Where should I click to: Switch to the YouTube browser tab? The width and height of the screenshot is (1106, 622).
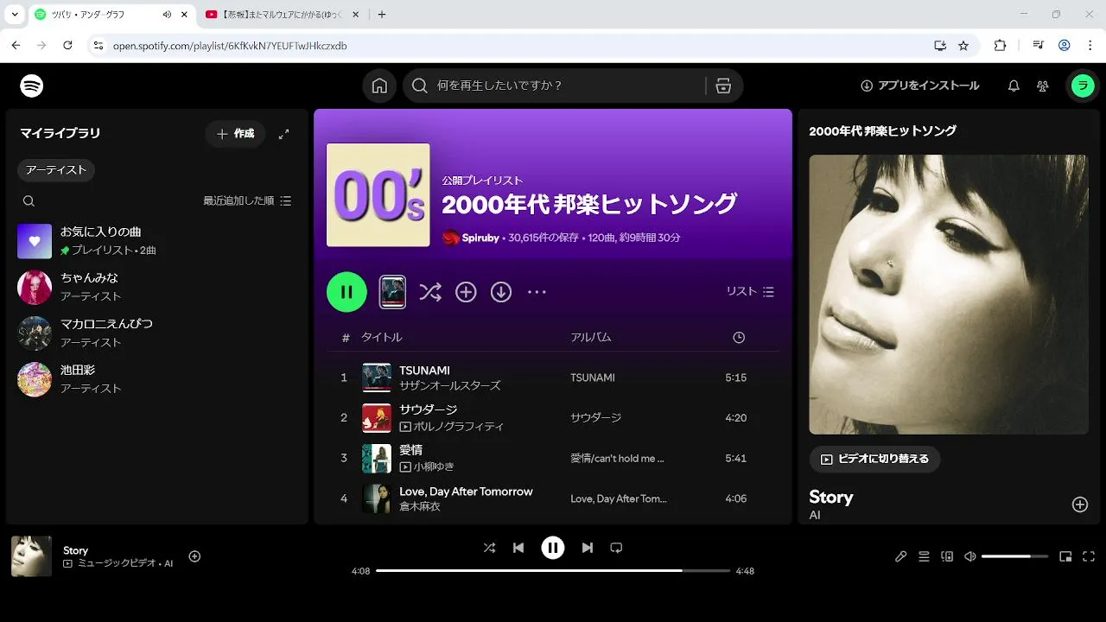[283, 14]
